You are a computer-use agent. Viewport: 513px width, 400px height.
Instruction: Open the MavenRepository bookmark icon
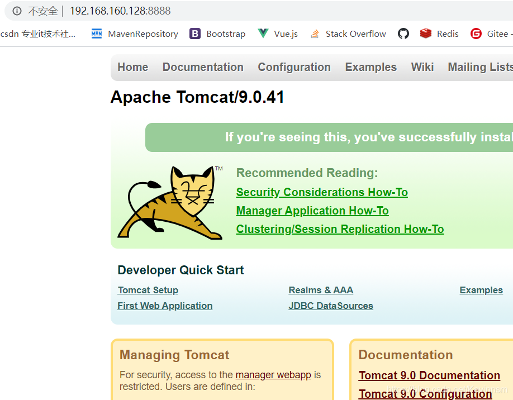pyautogui.click(x=97, y=34)
